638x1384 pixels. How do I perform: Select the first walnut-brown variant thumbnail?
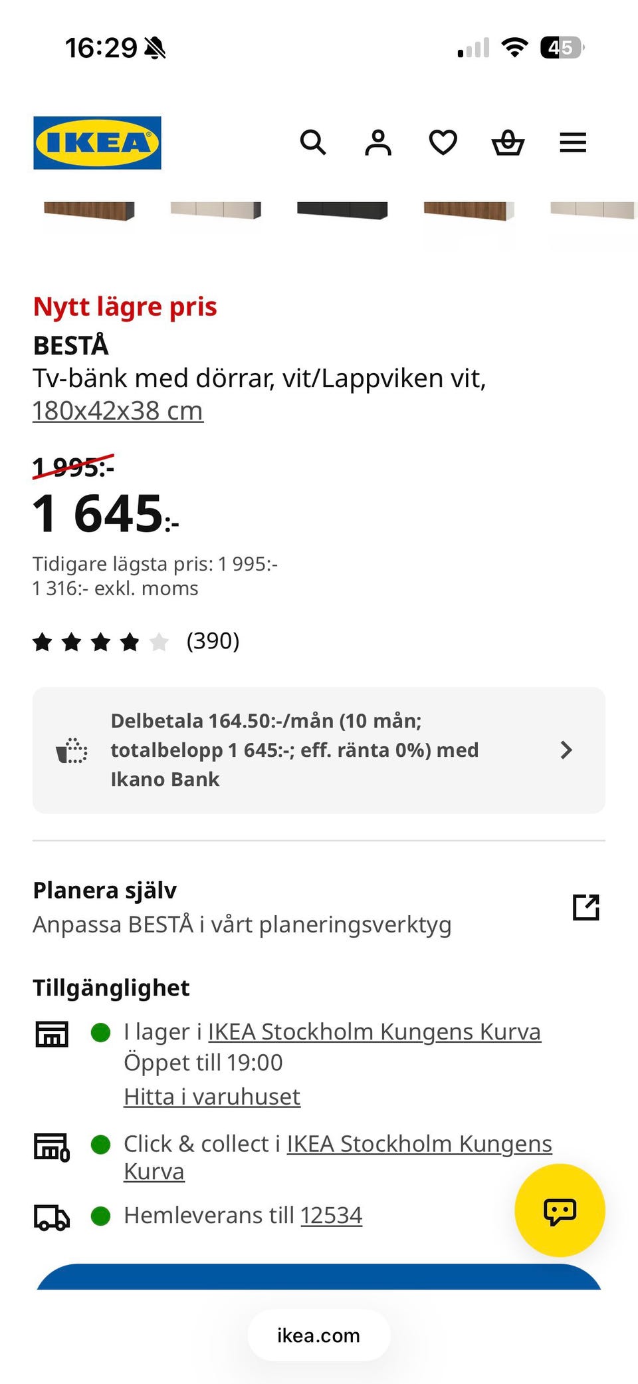[89, 211]
